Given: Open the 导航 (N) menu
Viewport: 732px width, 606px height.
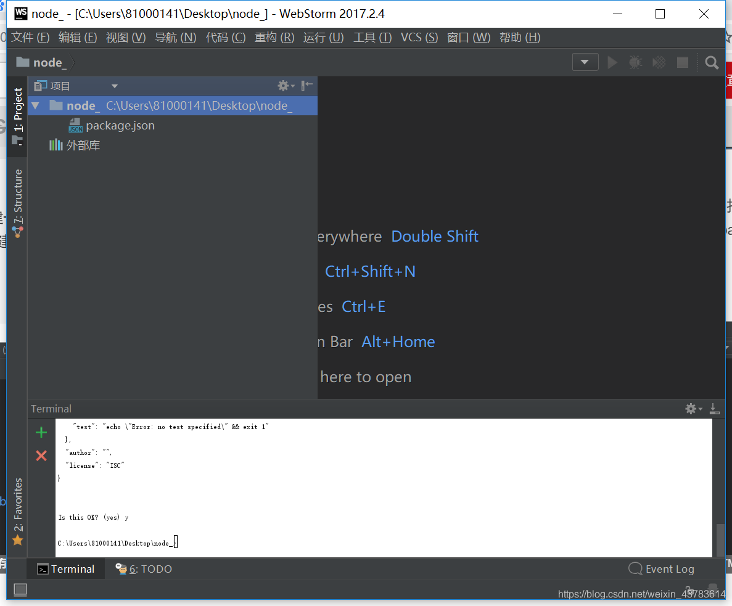Looking at the screenshot, I should pyautogui.click(x=176, y=38).
